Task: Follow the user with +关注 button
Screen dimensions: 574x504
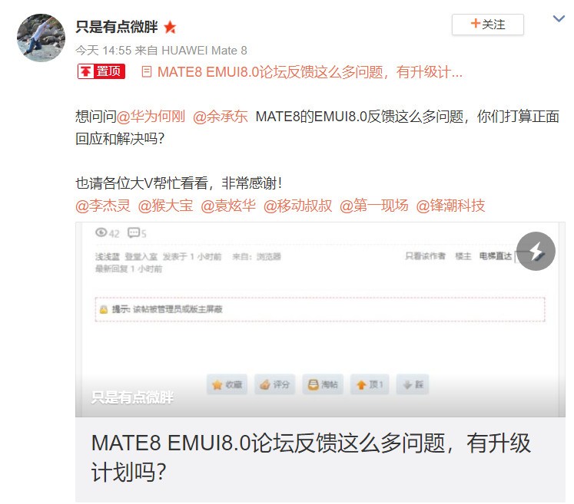Action: coord(488,25)
